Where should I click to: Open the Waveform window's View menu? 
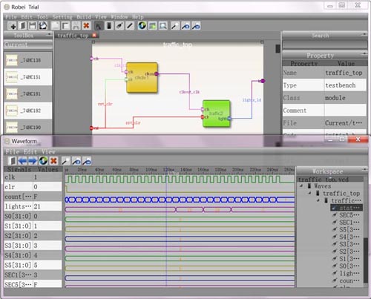click(x=48, y=151)
